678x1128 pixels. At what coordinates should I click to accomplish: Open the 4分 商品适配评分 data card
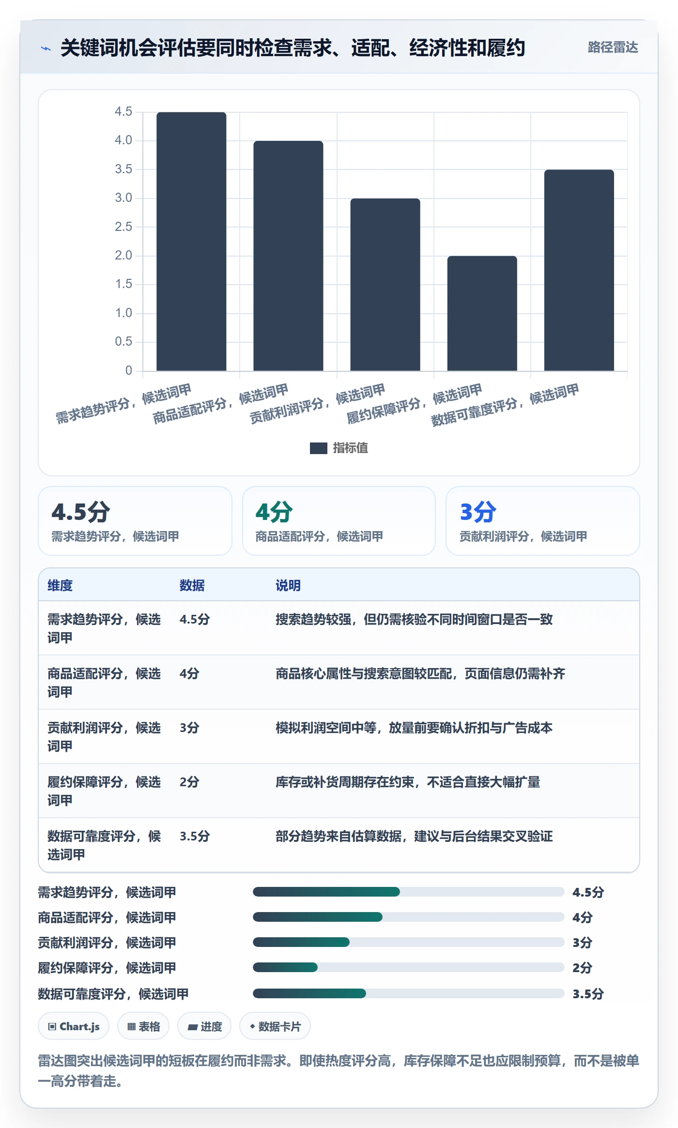(x=339, y=521)
